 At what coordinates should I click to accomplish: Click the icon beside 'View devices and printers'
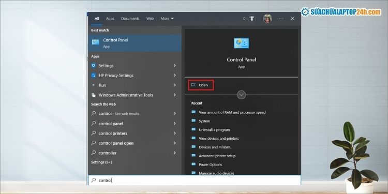(193, 138)
